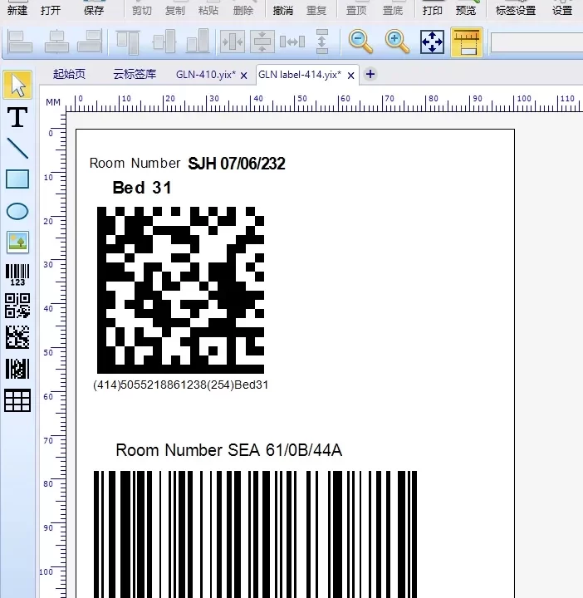583x598 pixels.
Task: Click the 置顶 (Bring to front) button
Action: pyautogui.click(x=356, y=10)
